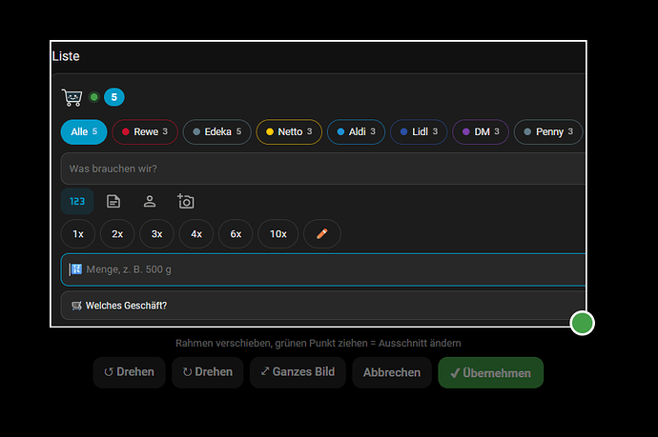Click the green crop handle dot
Screen dimensions: 658x437
pos(582,323)
